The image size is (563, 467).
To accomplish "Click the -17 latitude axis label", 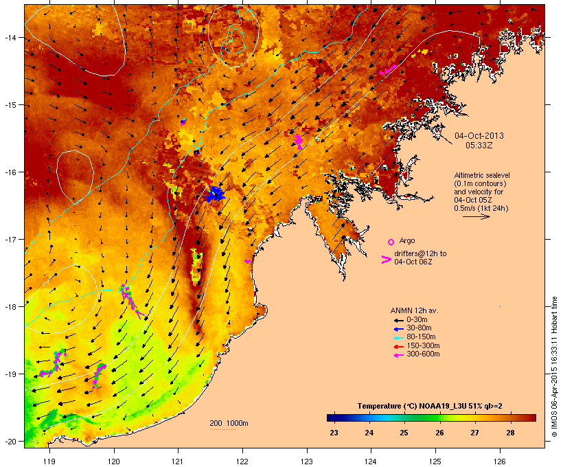I will coord(10,239).
